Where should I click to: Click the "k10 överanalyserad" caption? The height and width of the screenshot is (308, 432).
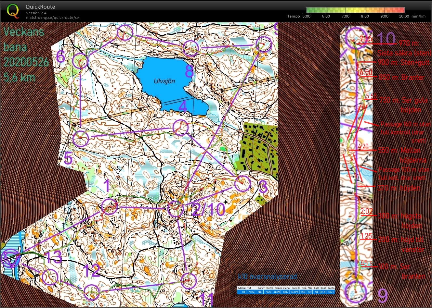click(x=268, y=277)
